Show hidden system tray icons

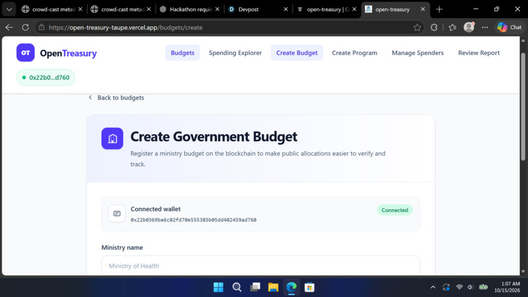click(433, 287)
